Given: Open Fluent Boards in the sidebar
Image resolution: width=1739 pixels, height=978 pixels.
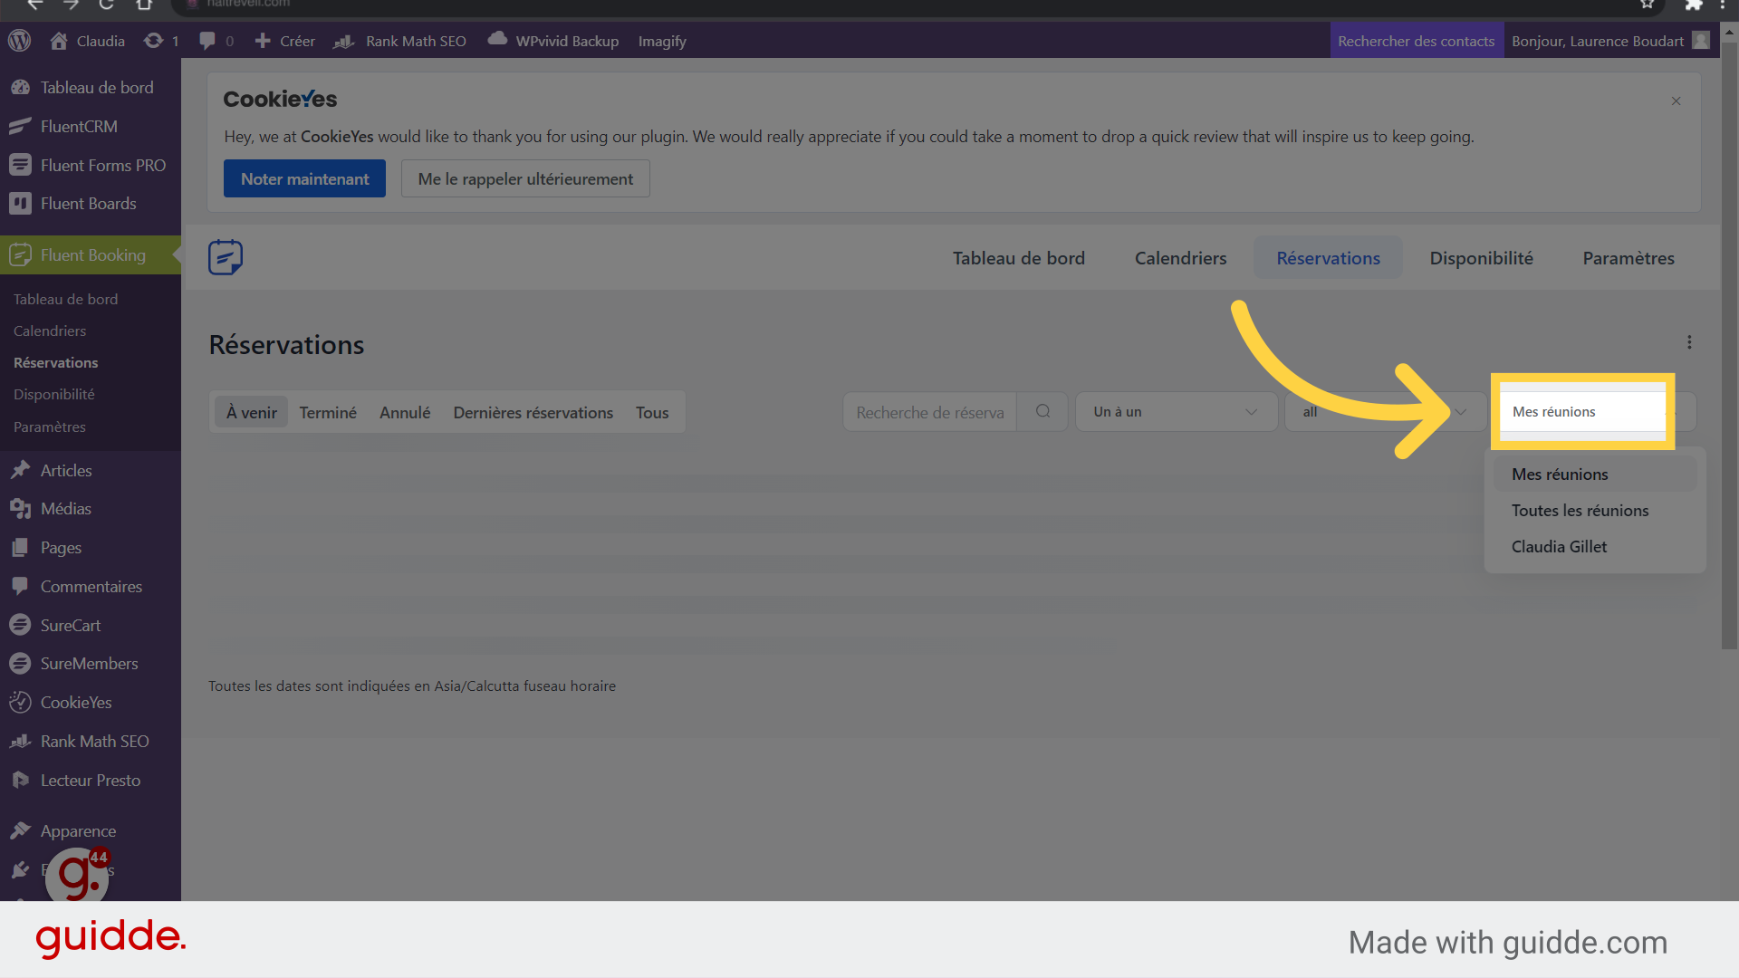Looking at the screenshot, I should pos(91,204).
